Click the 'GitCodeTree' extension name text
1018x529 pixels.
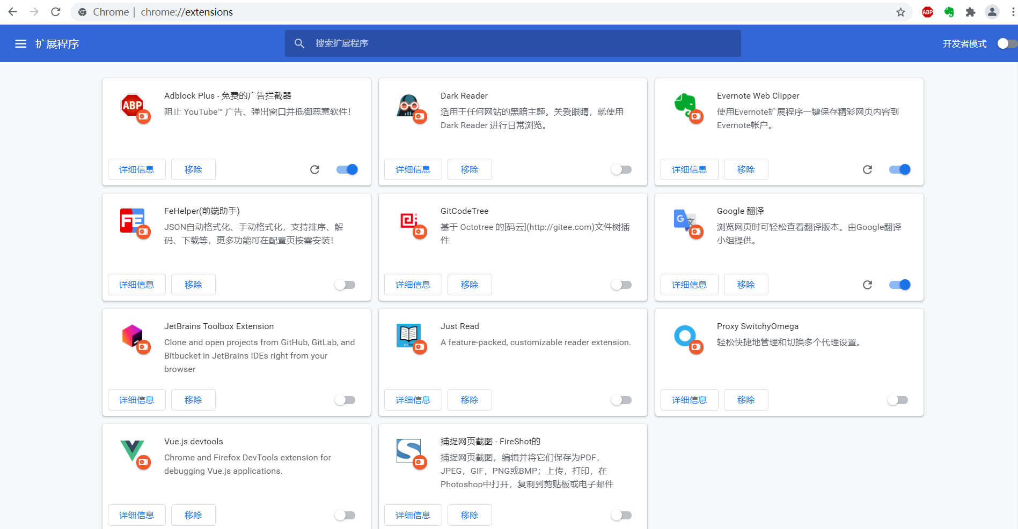(465, 211)
